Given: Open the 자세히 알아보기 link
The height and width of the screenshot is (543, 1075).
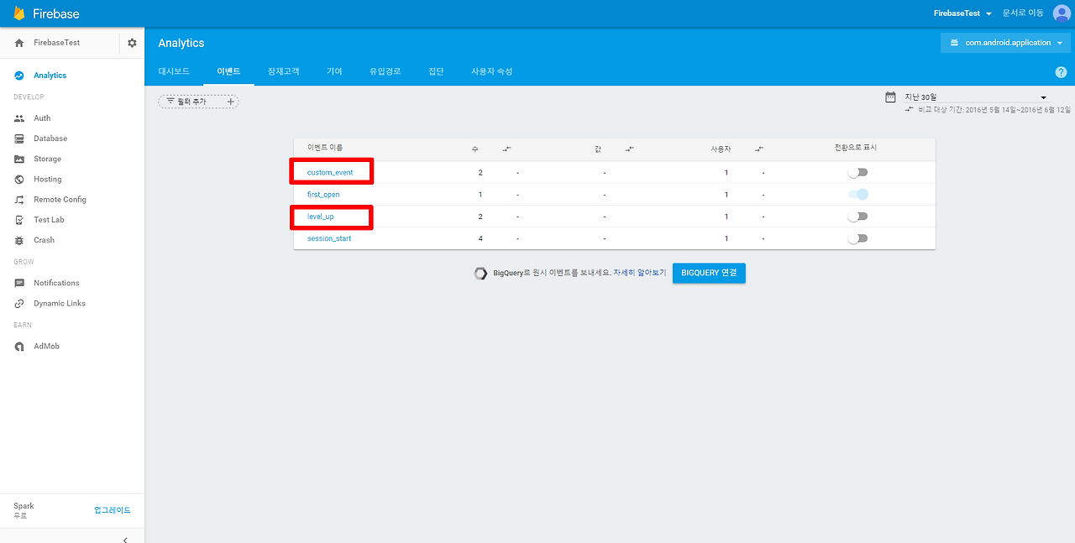Looking at the screenshot, I should pos(640,273).
